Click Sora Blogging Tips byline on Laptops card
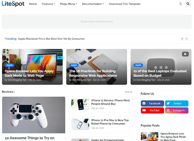Screen dimensions: 194x141 click(145, 80)
